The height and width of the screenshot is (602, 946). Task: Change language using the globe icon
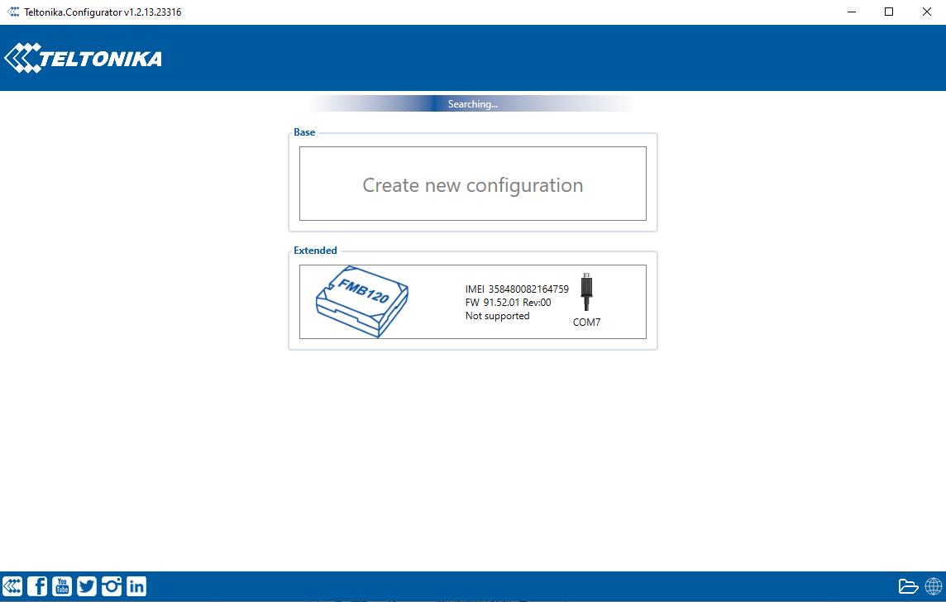933,586
